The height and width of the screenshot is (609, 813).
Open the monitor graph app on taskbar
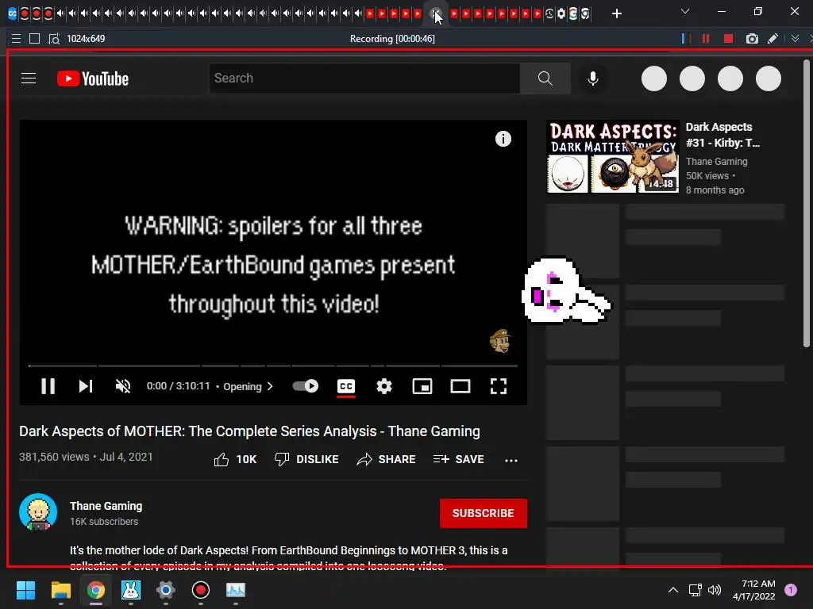[235, 590]
